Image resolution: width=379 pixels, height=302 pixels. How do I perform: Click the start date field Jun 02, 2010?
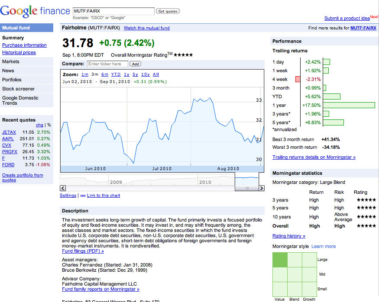(78, 82)
